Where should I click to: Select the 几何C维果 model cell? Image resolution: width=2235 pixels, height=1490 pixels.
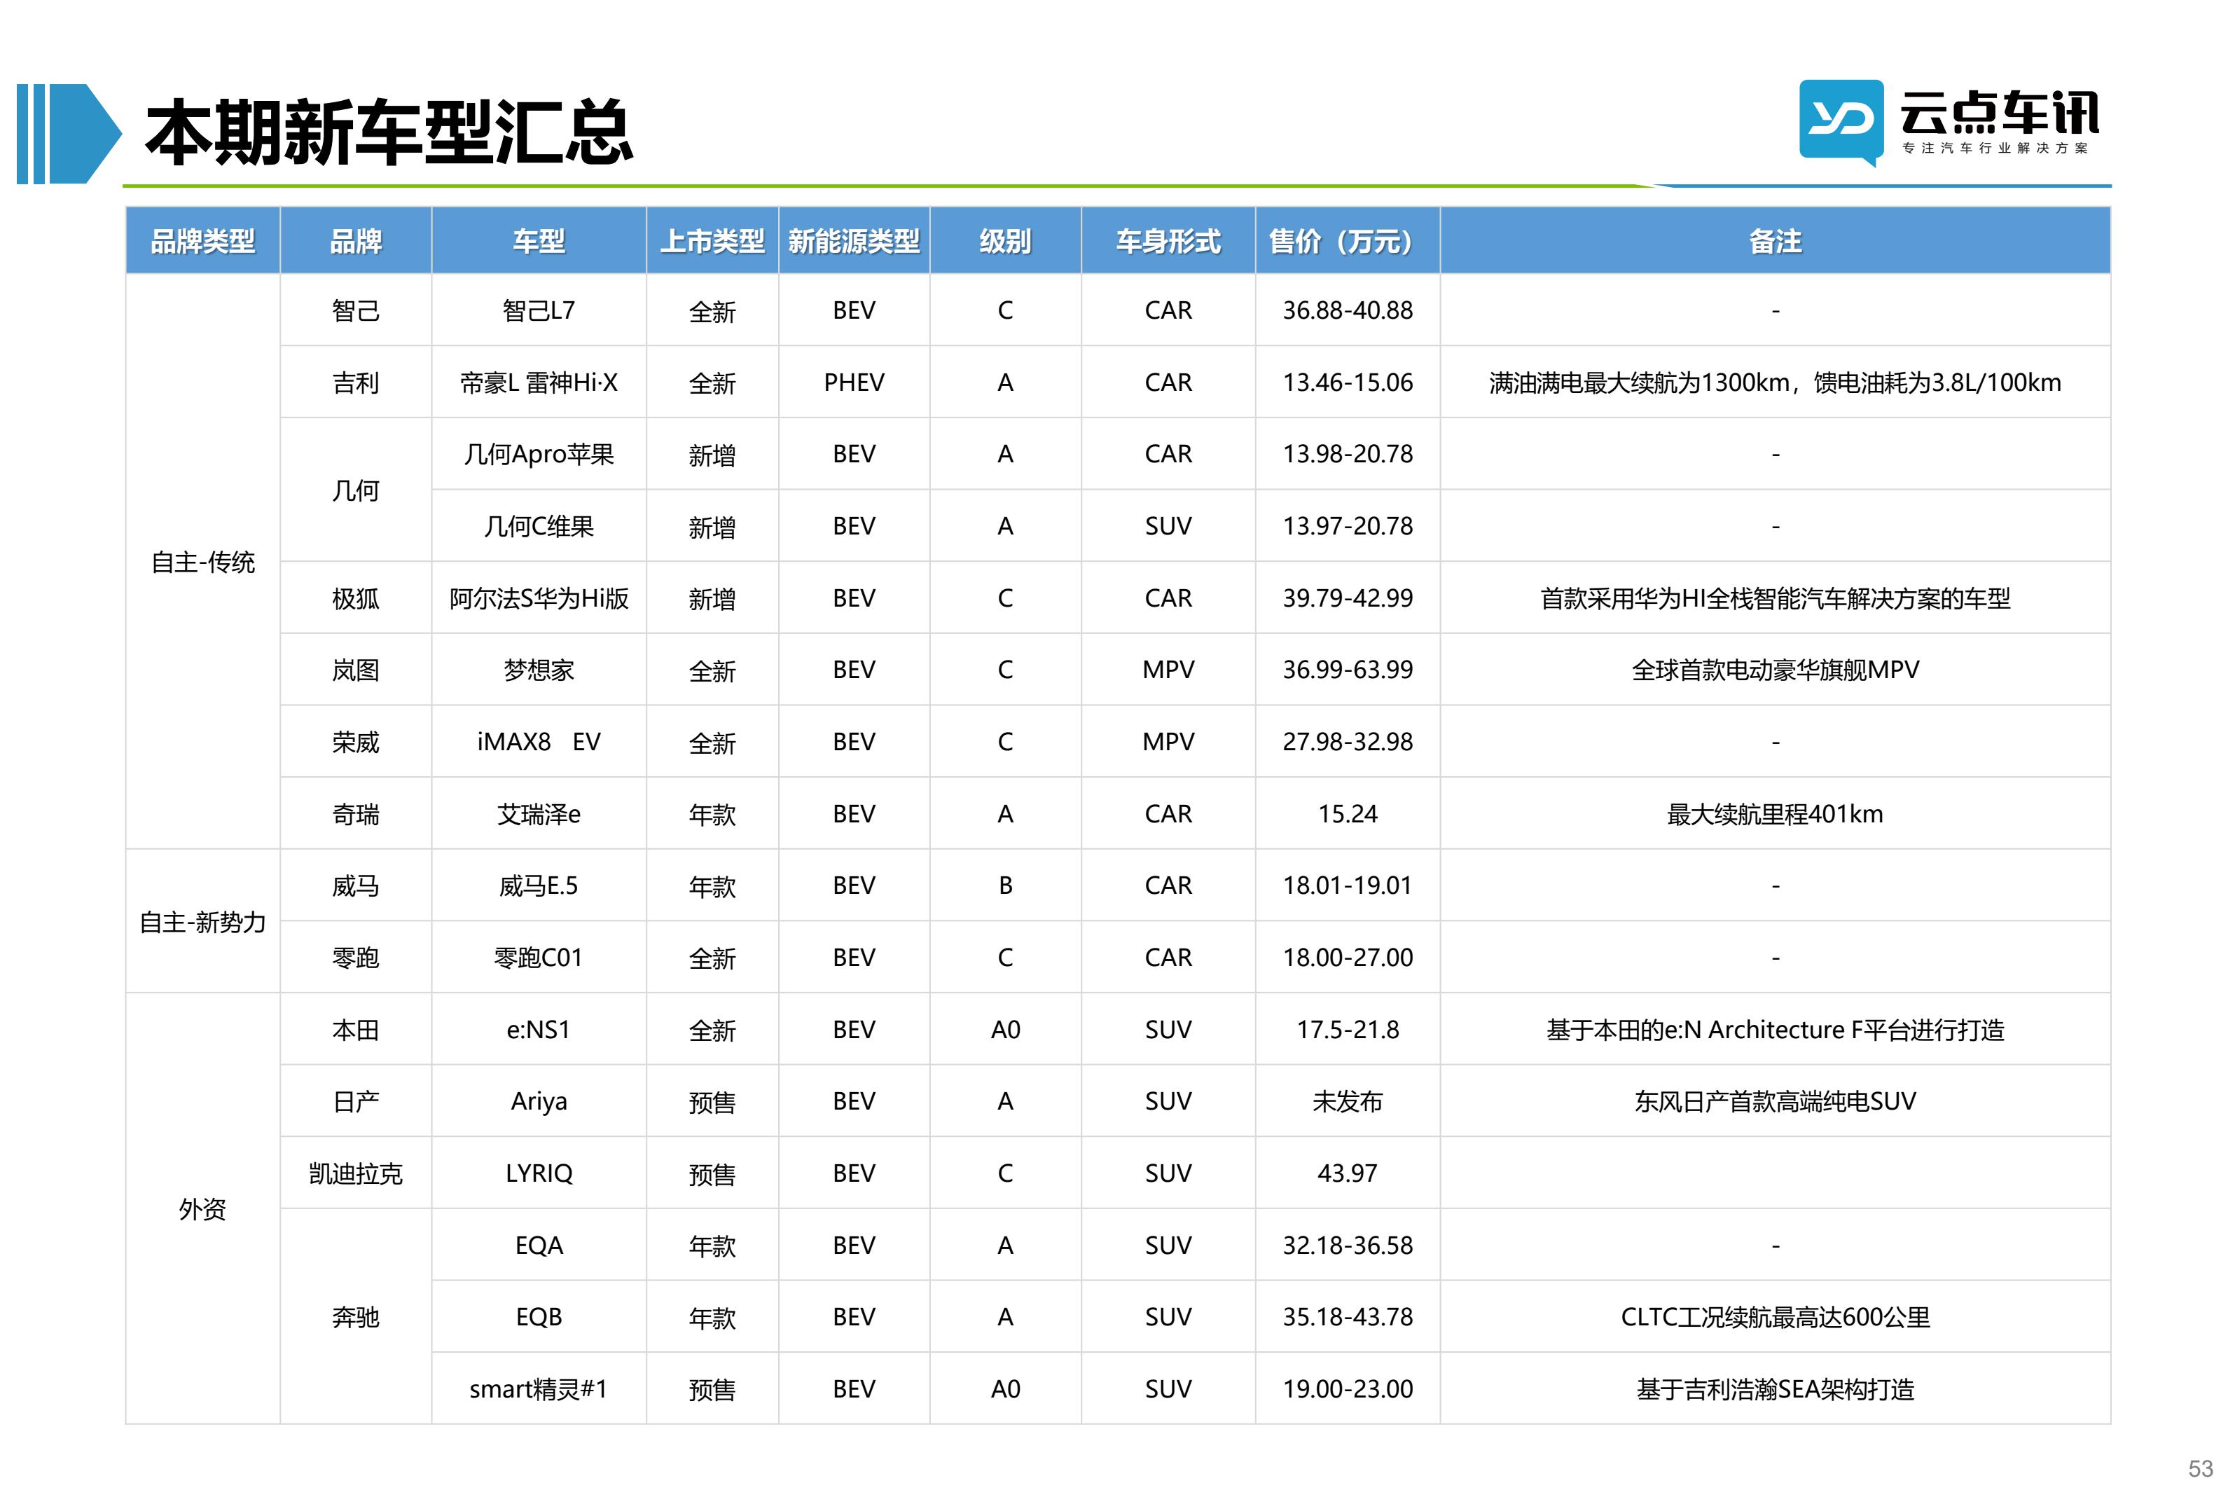pos(539,527)
